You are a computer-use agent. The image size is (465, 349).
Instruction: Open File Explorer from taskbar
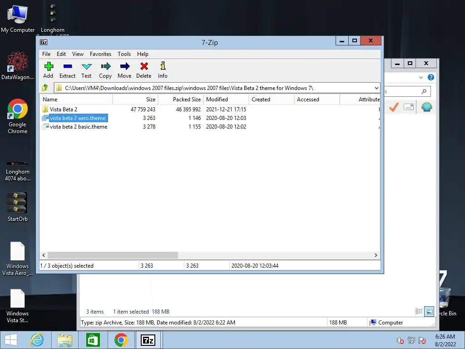click(x=65, y=340)
